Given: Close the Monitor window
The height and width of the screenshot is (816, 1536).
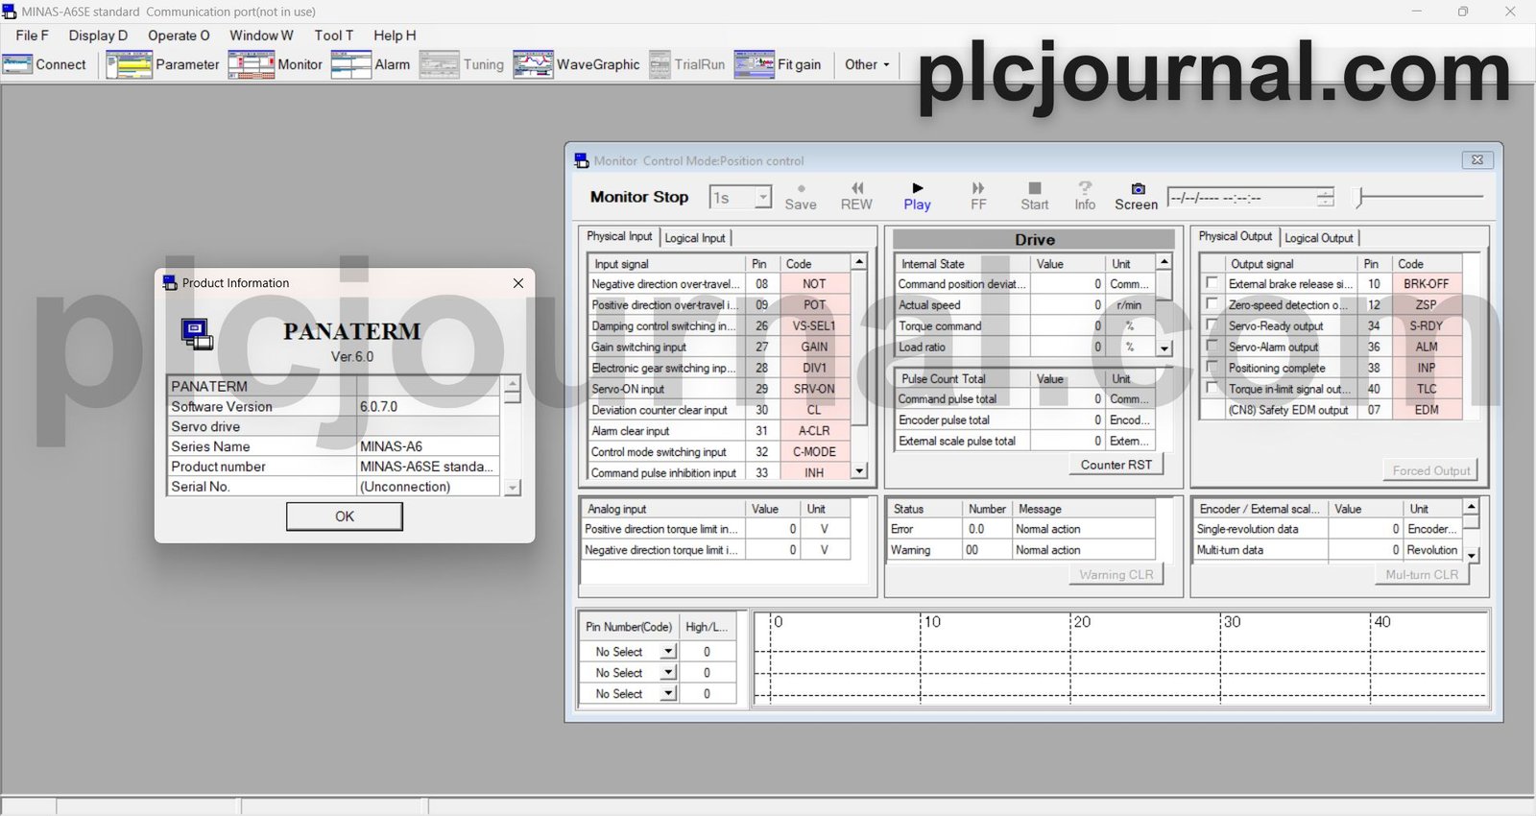Looking at the screenshot, I should click(1477, 160).
